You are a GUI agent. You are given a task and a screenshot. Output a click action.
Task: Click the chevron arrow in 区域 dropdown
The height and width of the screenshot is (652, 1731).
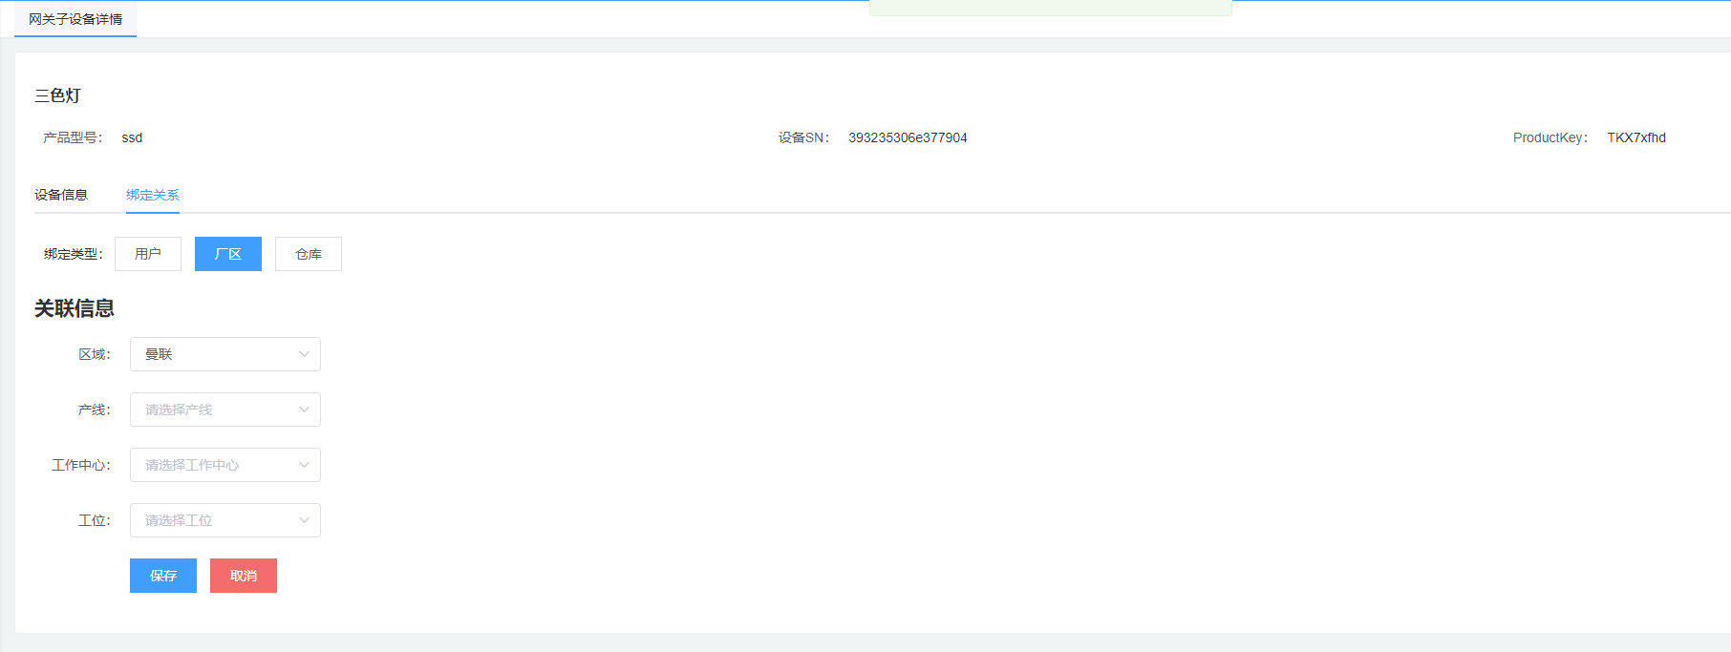304,354
